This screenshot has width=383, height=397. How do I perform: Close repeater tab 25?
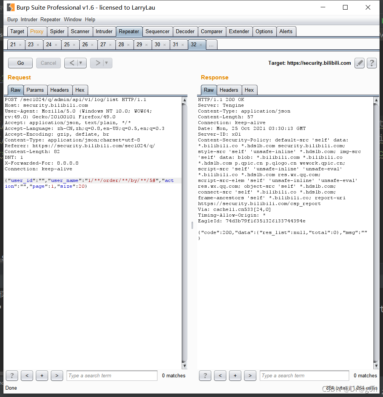click(74, 45)
